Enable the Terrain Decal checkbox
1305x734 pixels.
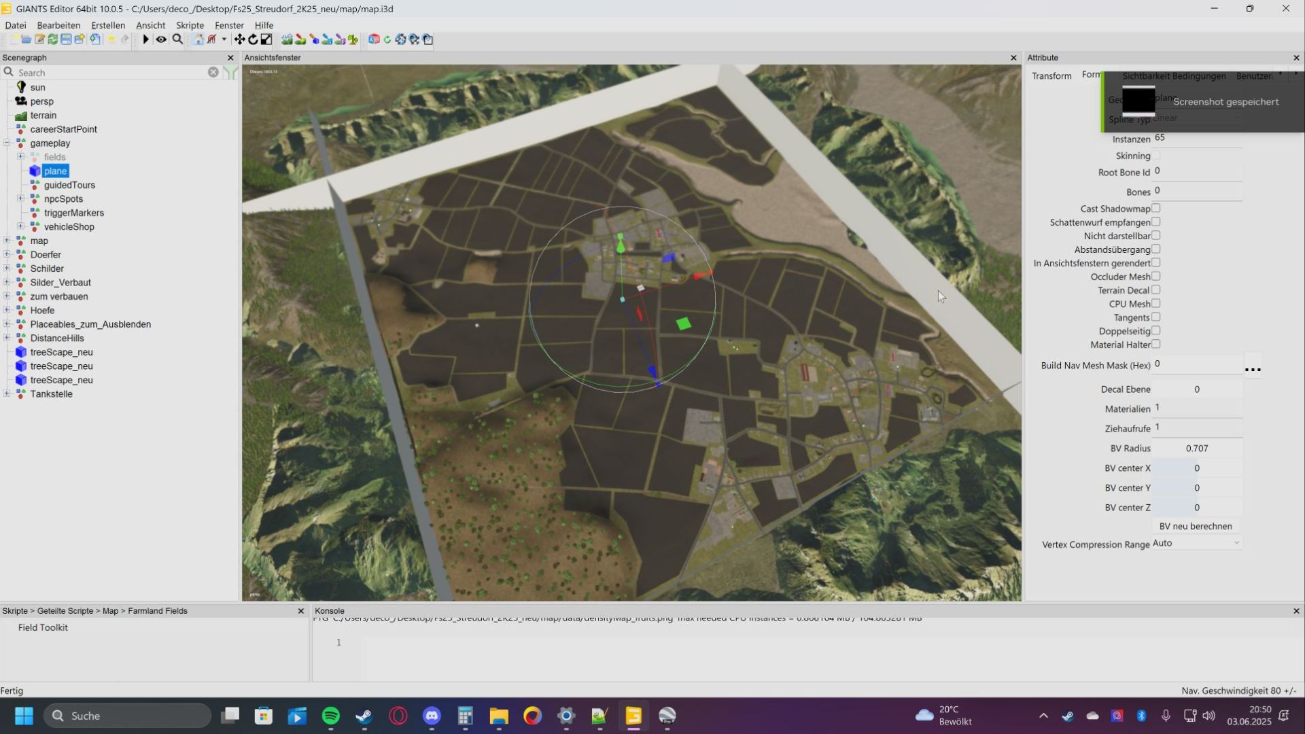[1156, 290]
